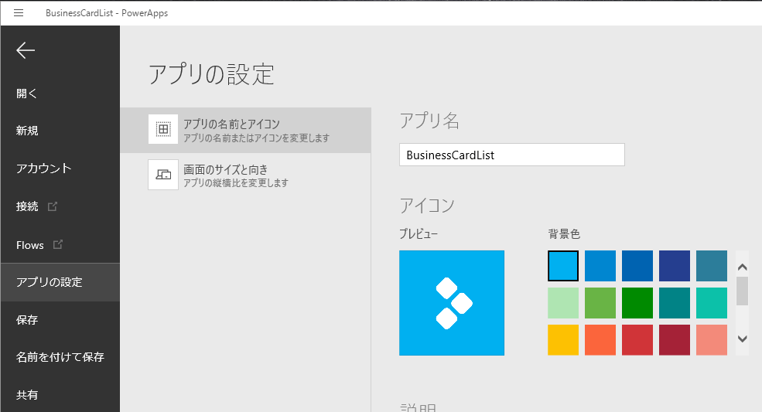
Task: Click the swatch list down arrow
Action: [x=742, y=339]
